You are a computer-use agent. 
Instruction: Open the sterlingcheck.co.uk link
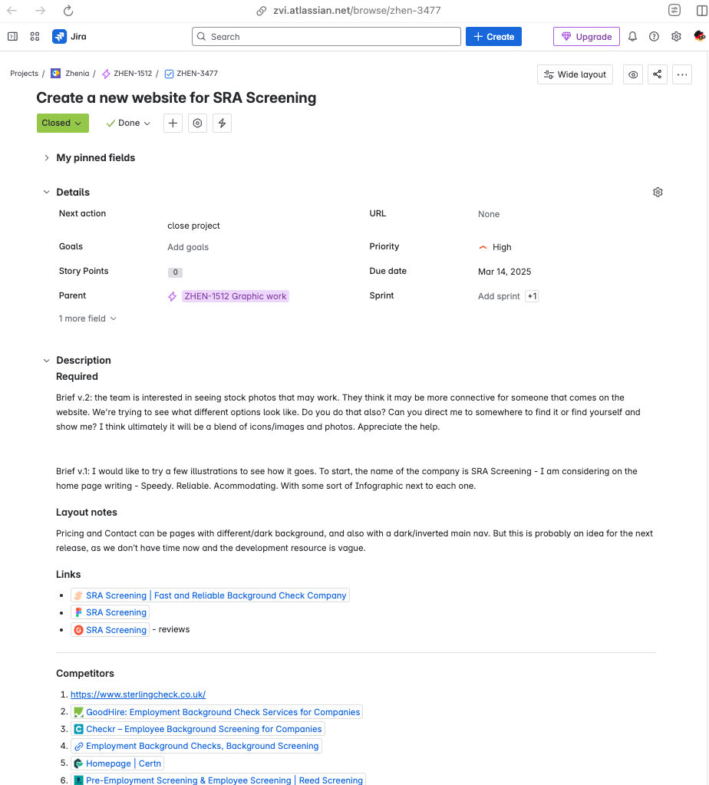(138, 695)
